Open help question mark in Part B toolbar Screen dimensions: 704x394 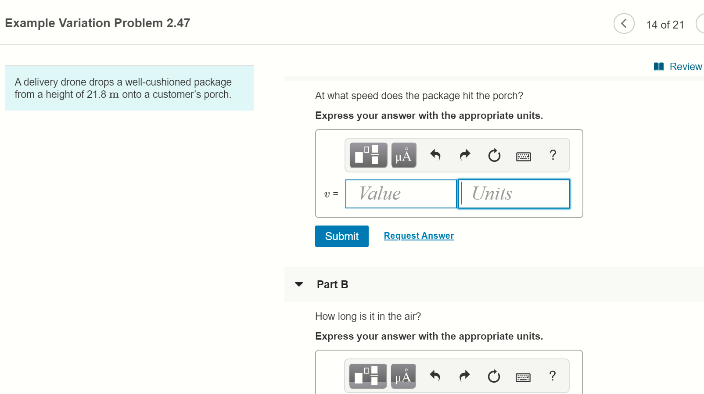553,376
